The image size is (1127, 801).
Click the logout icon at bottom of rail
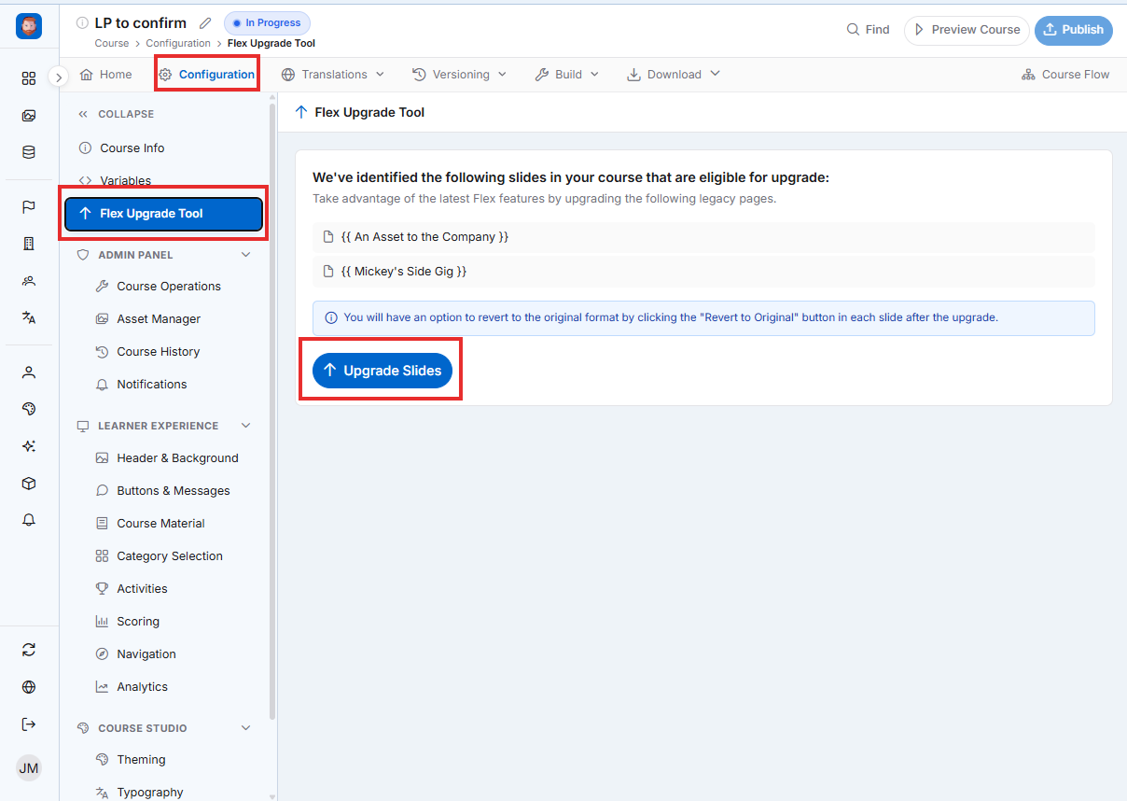point(29,724)
